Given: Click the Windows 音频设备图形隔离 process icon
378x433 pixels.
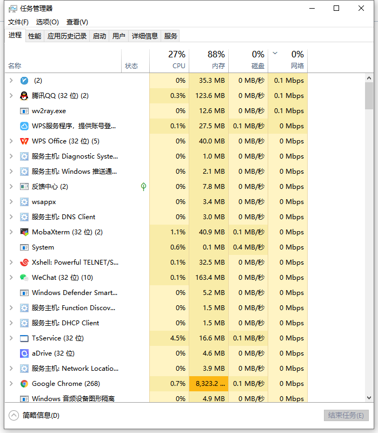Looking at the screenshot, I should pos(24,399).
